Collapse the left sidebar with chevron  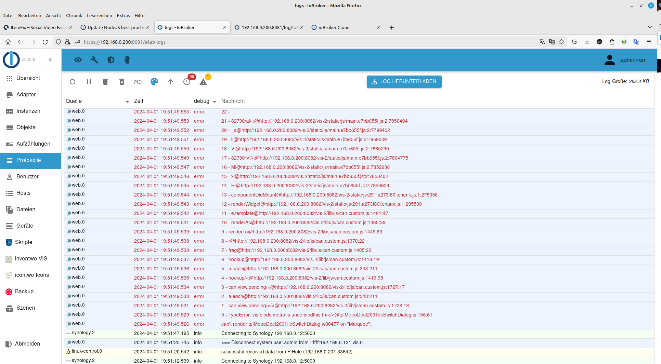point(50,60)
